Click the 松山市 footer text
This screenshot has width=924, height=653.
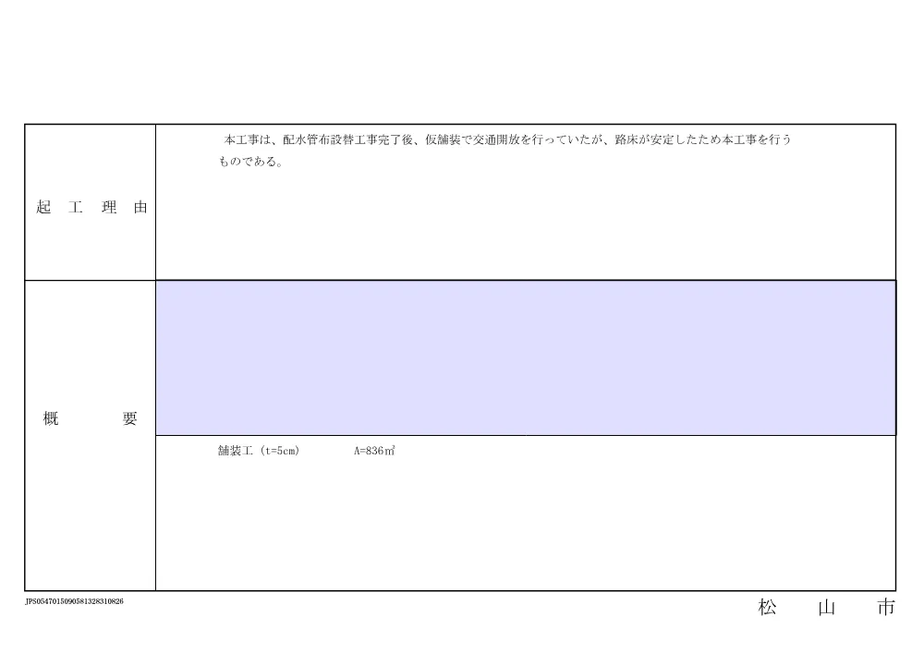coord(827,607)
